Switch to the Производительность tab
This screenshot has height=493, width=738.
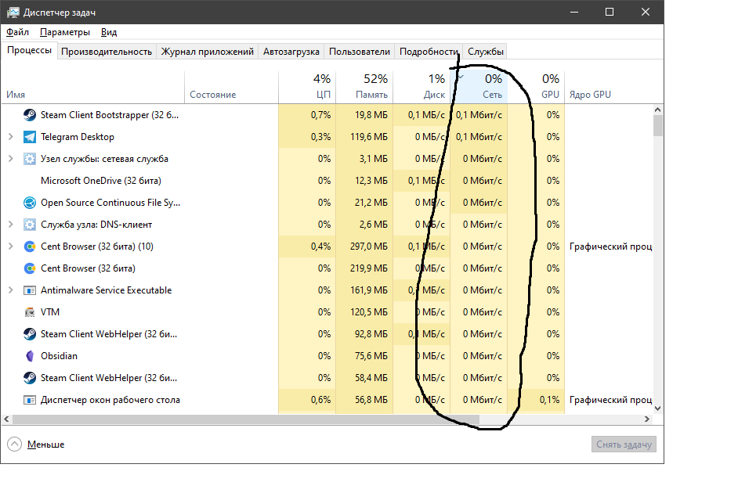pyautogui.click(x=107, y=52)
